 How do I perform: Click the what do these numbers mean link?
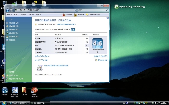point(101,56)
